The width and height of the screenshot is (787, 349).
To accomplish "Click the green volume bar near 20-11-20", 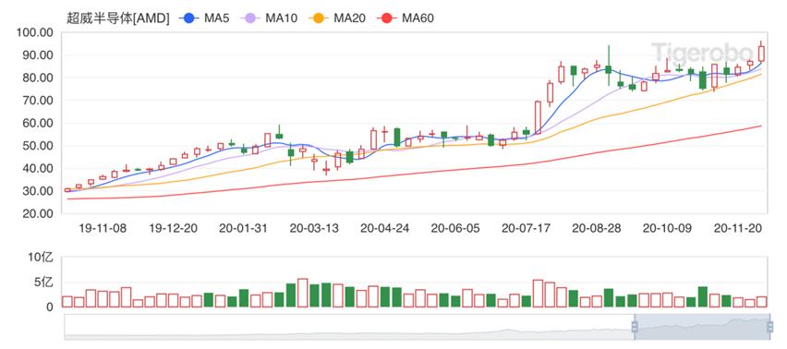I will (726, 301).
